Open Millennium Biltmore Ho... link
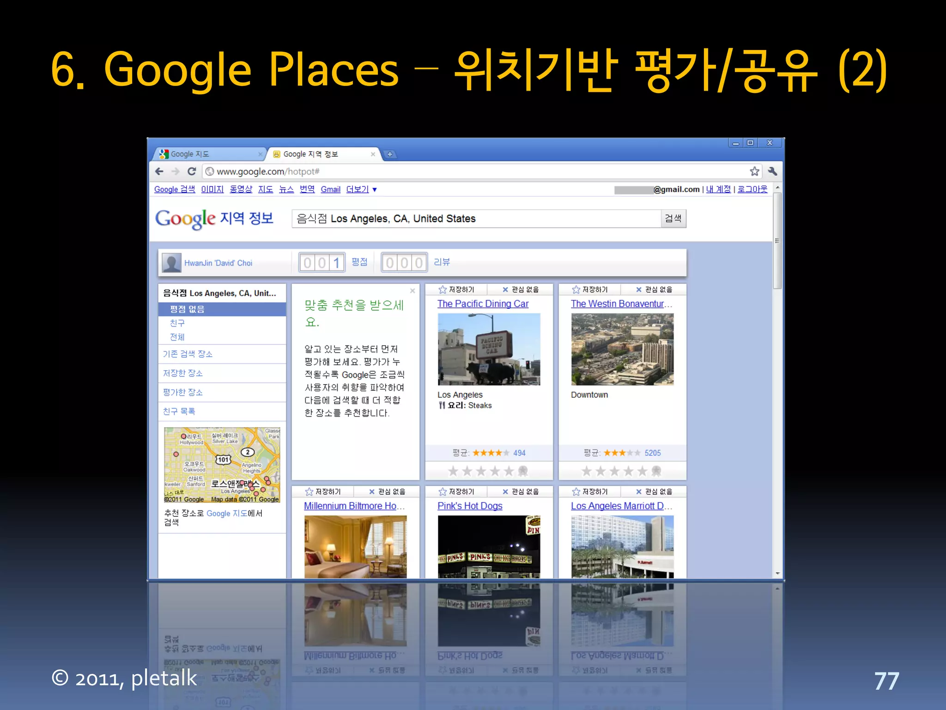 (x=354, y=506)
